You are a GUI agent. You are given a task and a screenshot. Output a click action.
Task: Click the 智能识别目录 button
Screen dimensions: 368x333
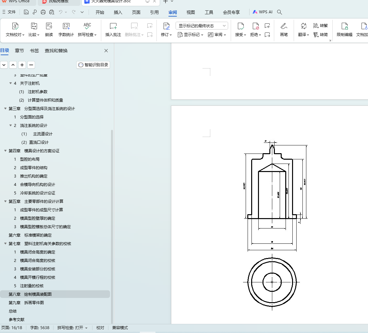[x=93, y=65]
